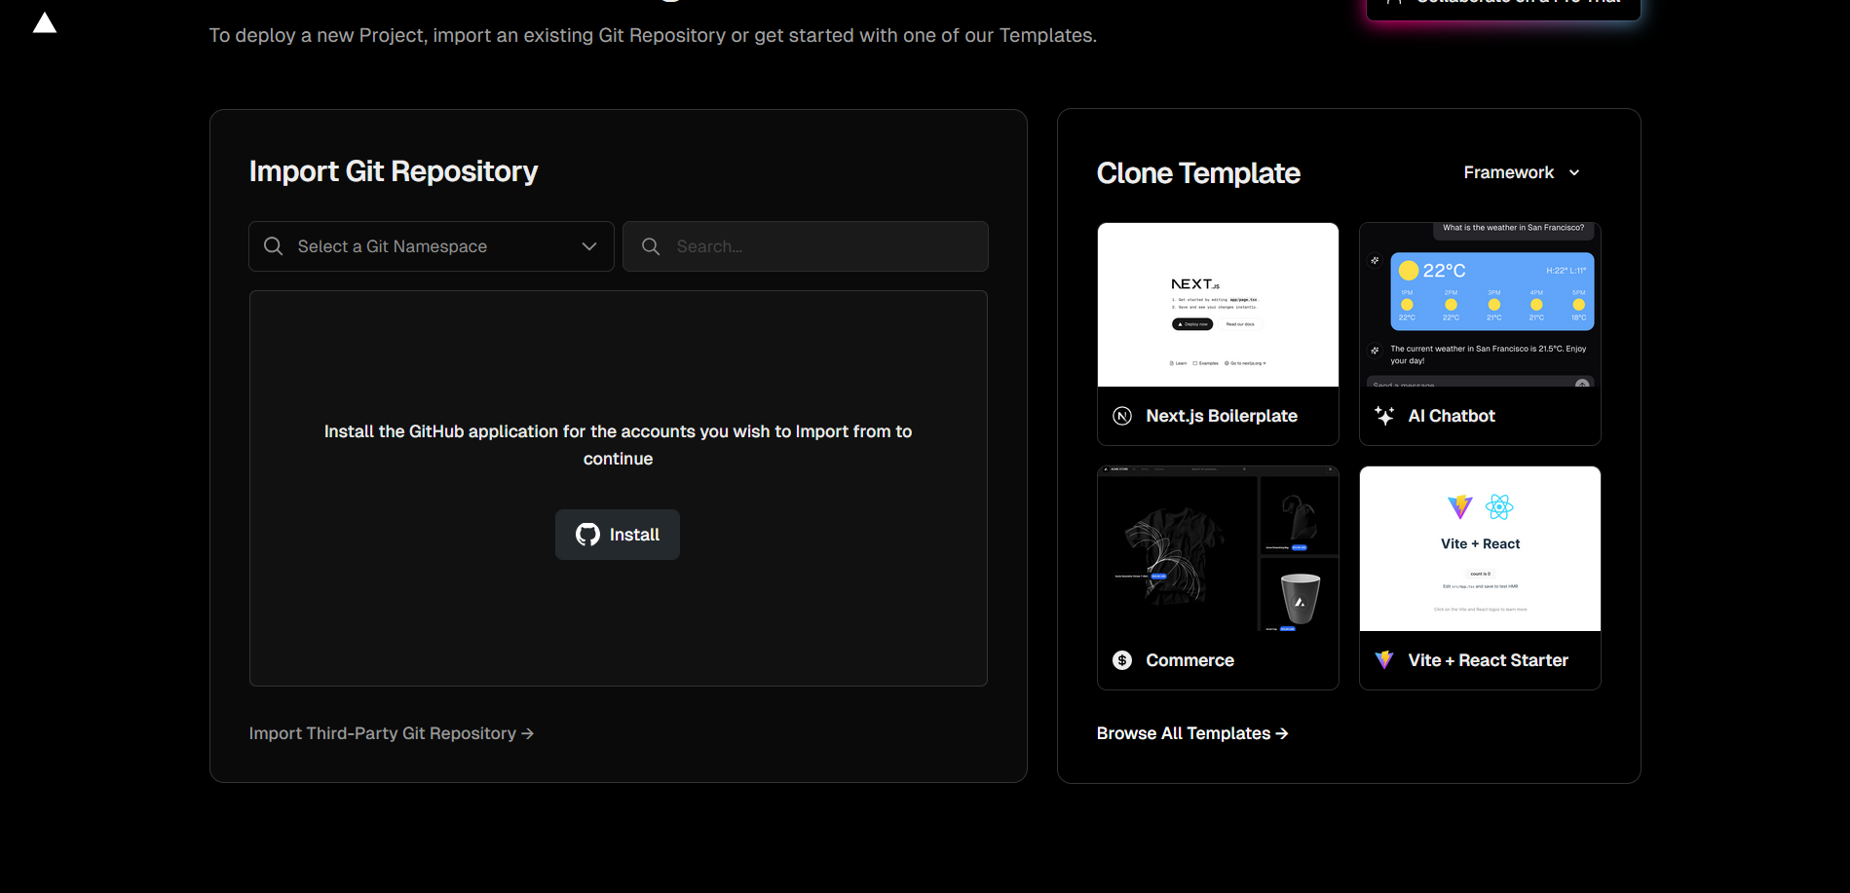Open Import Third-Party Git Repository link
Viewport: 1850px width, 893px height.
pos(392,733)
